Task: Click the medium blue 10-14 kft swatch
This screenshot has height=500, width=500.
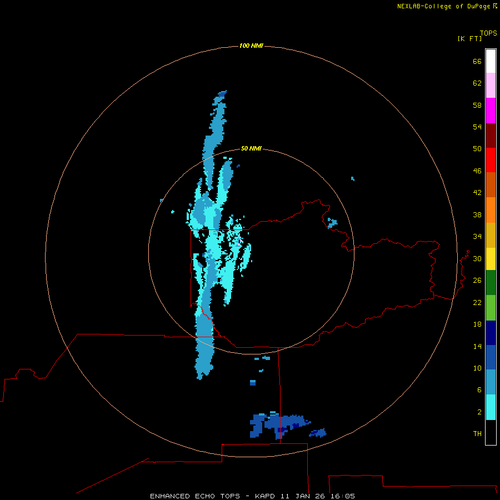Action: (491, 357)
